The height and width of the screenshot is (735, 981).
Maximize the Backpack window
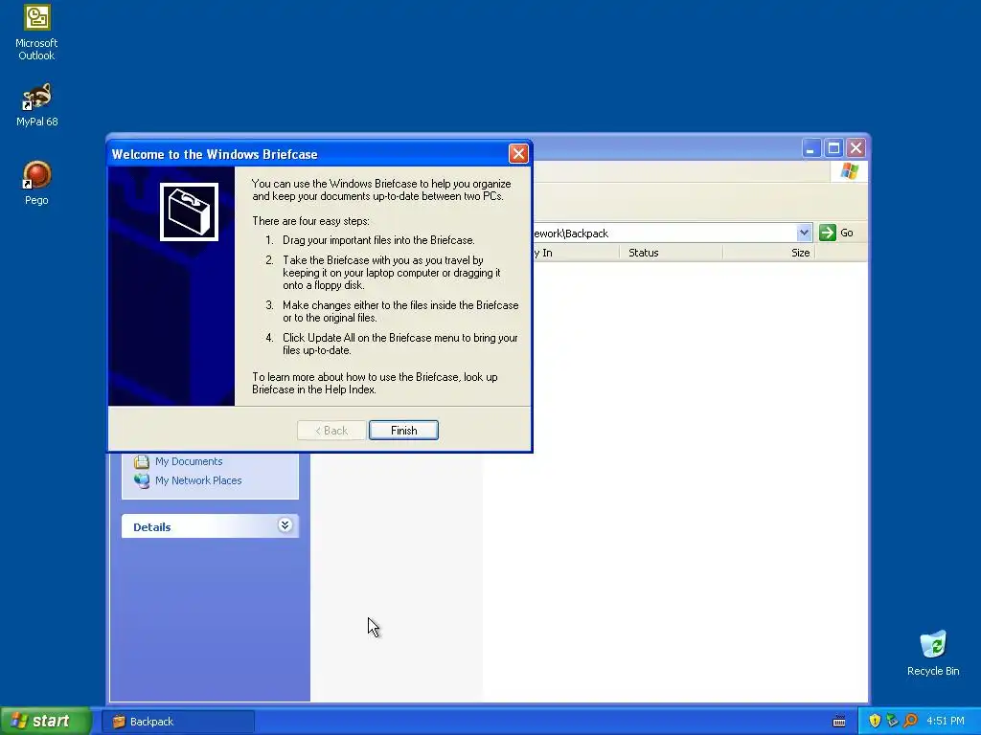833,148
